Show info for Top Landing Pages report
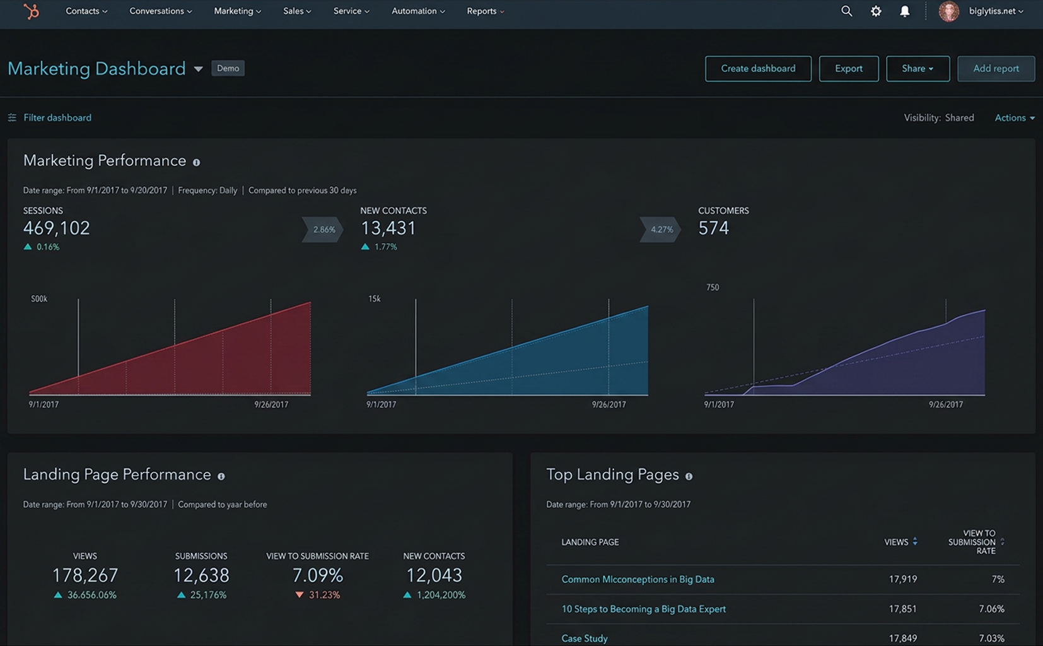This screenshot has width=1043, height=646. (x=689, y=476)
